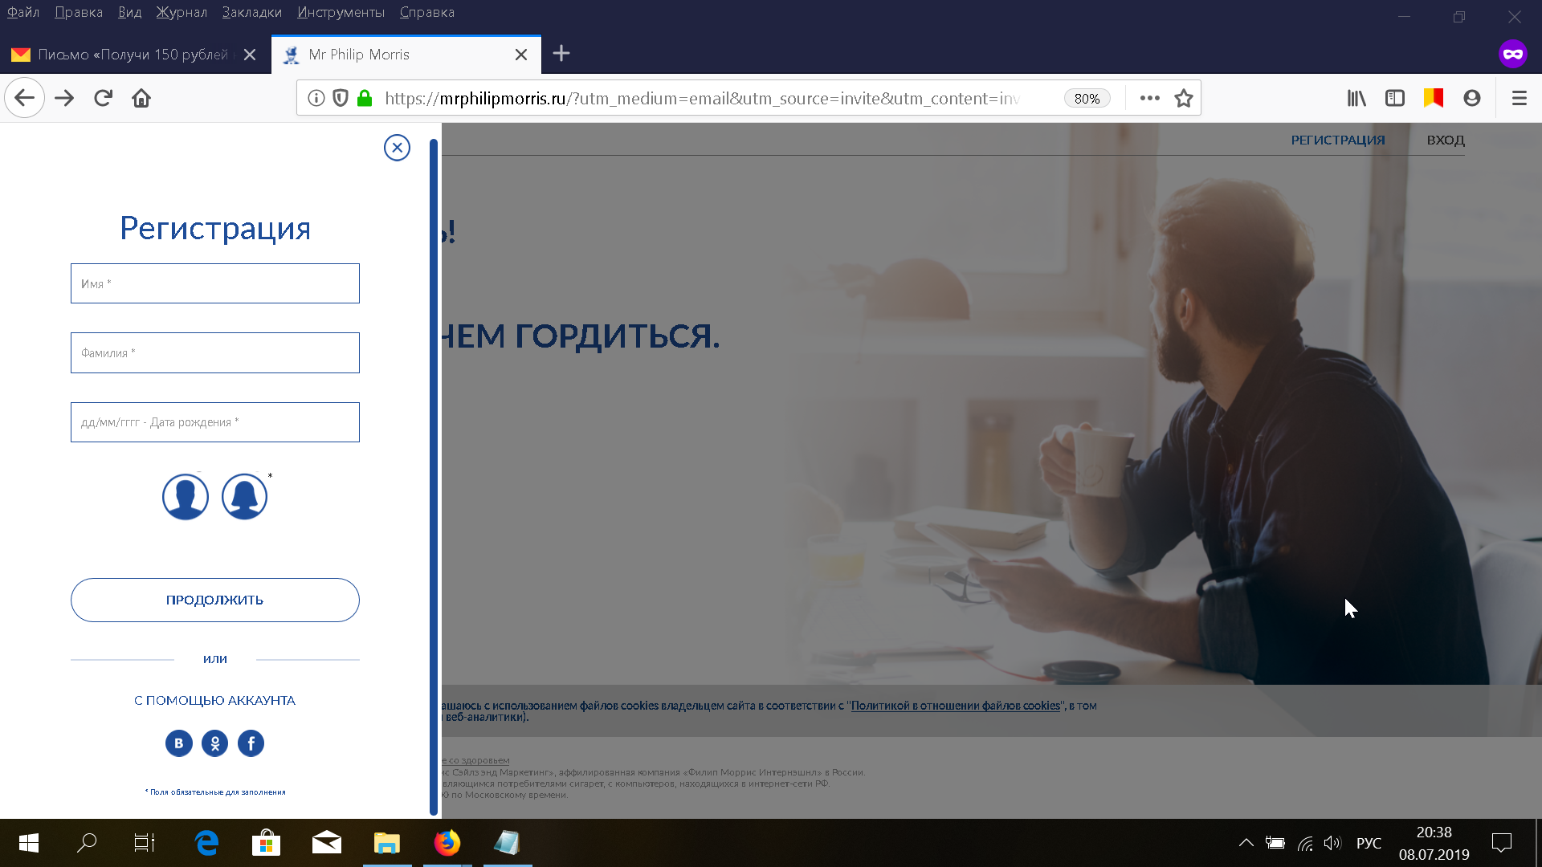
Task: Open the Вид menu
Action: tap(129, 12)
